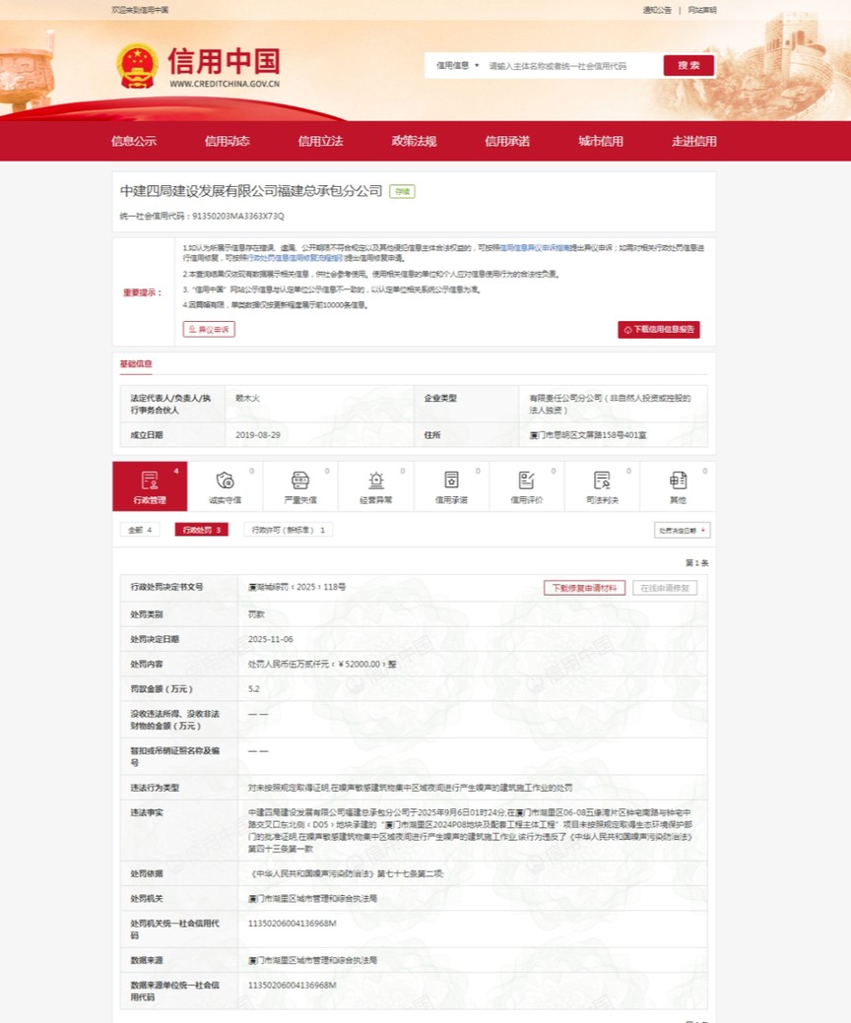This screenshot has width=851, height=1023.
Task: Filter records by 全部 4
Action: [139, 530]
